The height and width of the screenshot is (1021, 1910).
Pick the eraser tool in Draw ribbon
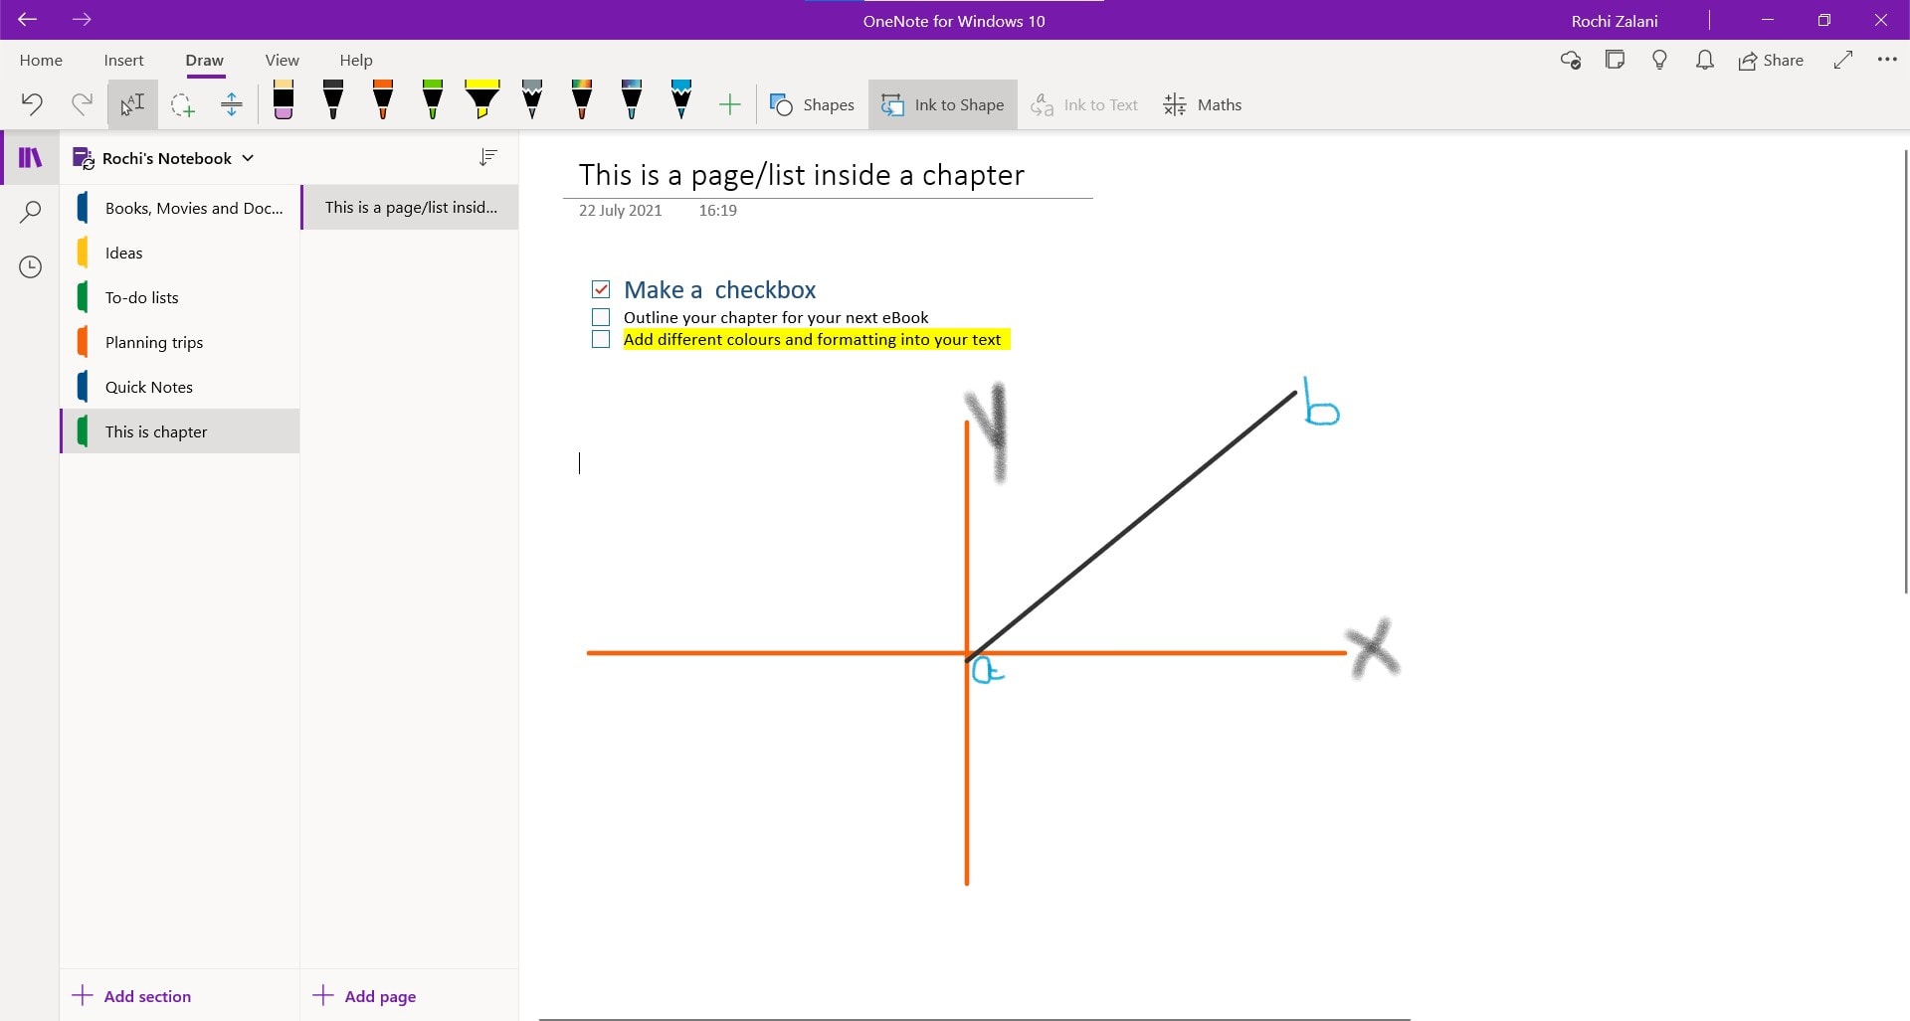pos(284,101)
